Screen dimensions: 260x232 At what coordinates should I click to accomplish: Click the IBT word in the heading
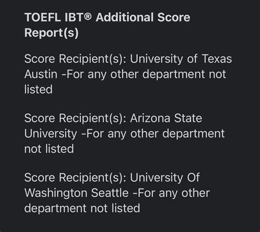[74, 17]
